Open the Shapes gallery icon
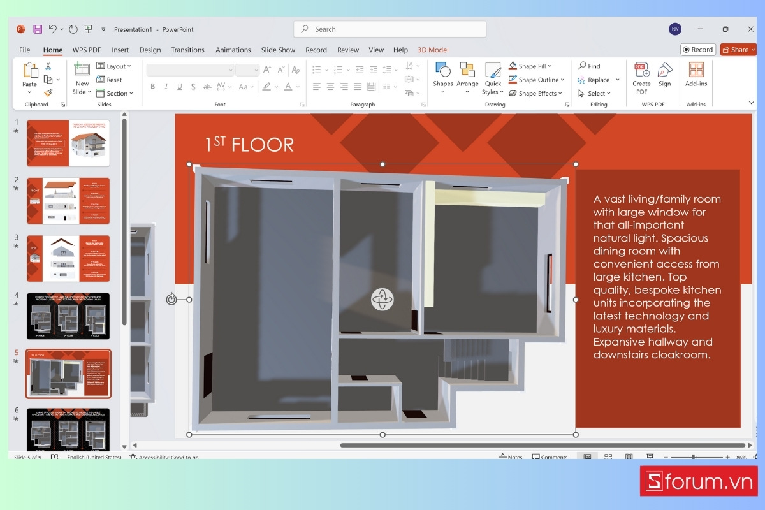This screenshot has height=510, width=765. 442,71
